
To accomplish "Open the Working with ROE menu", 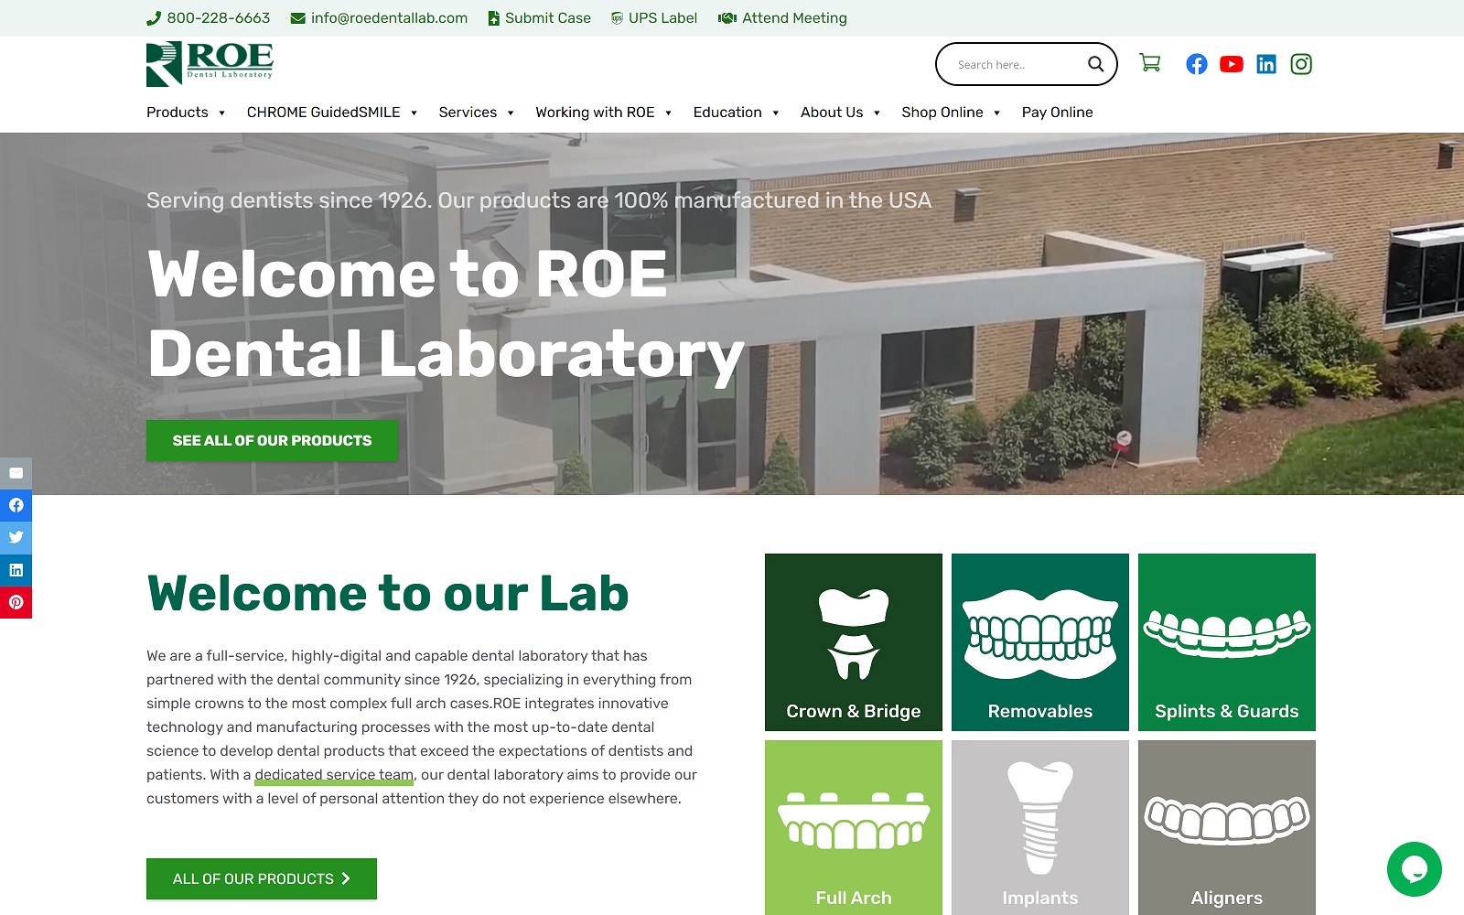I will point(595,112).
